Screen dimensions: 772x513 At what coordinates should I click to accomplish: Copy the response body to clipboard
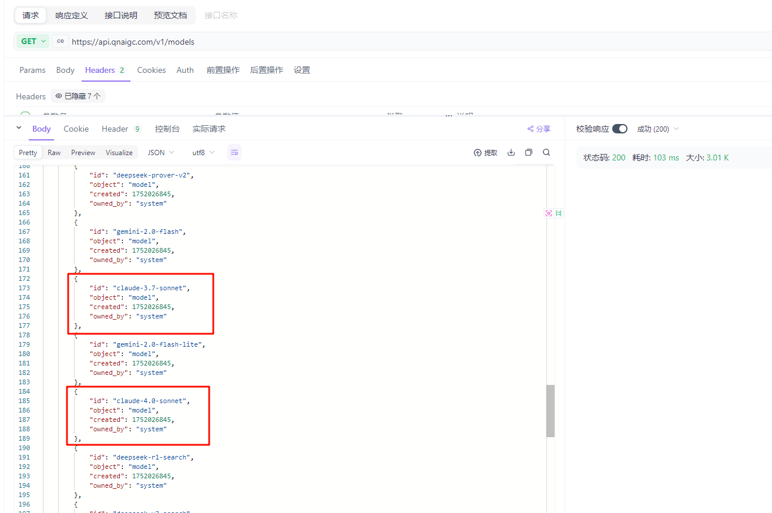coord(529,153)
